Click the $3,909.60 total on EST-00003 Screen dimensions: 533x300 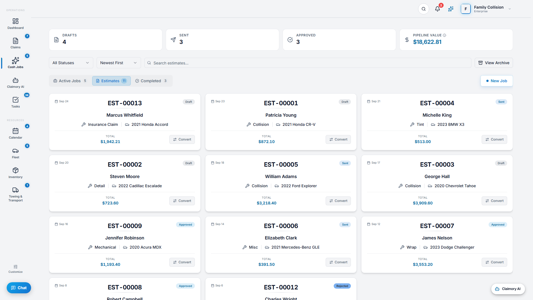423,203
